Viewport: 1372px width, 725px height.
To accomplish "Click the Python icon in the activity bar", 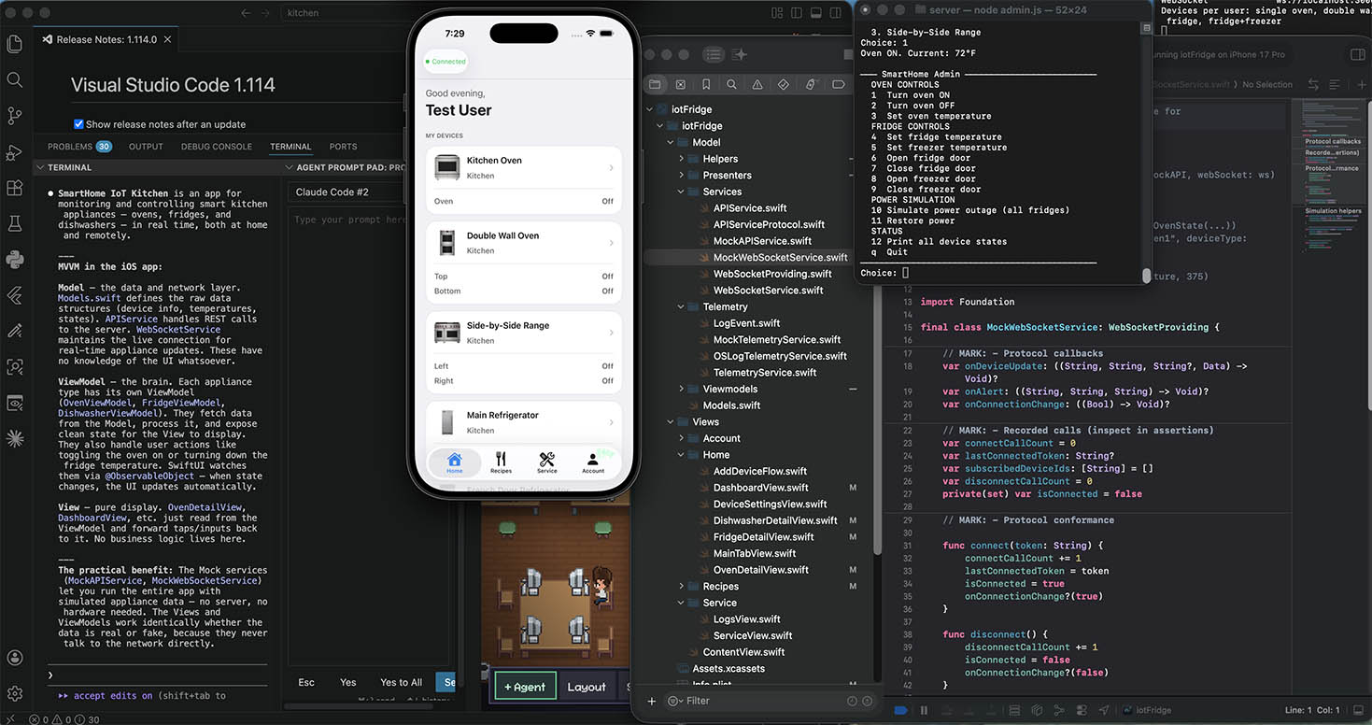I will coord(14,259).
